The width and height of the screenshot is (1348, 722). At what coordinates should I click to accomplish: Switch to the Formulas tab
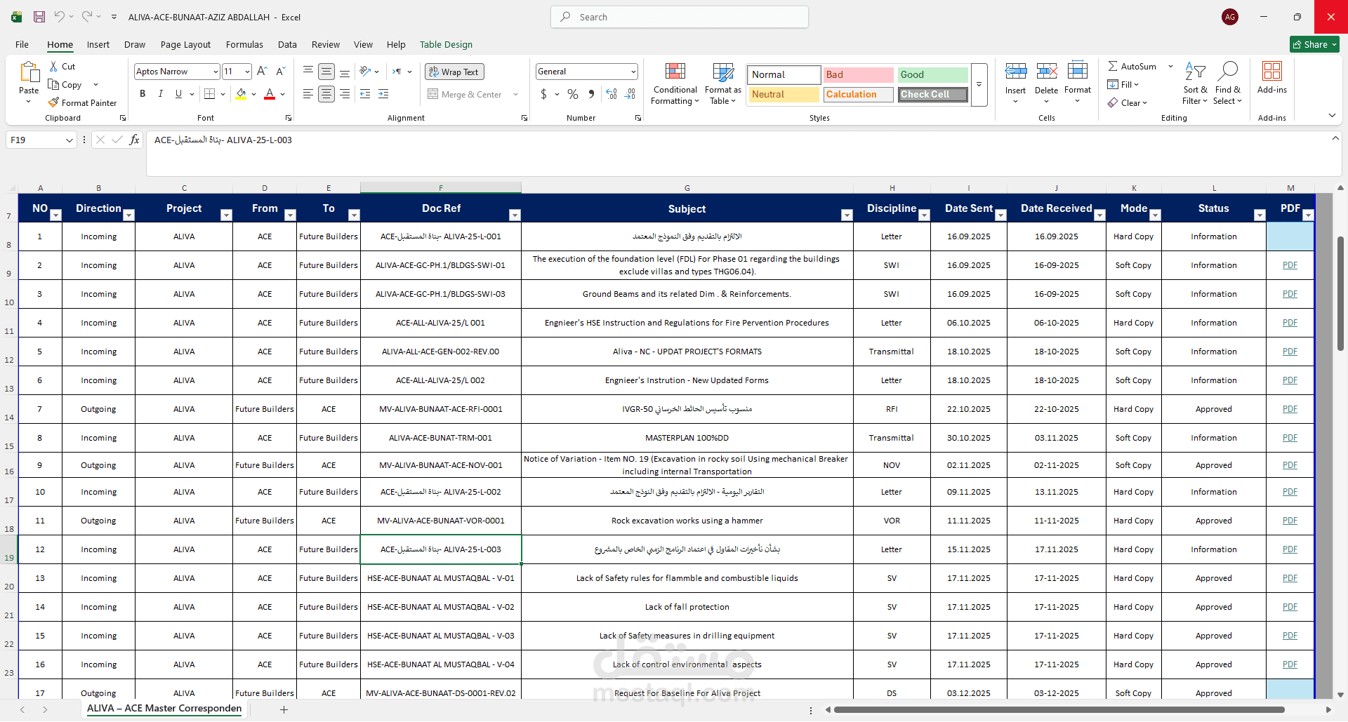point(244,44)
